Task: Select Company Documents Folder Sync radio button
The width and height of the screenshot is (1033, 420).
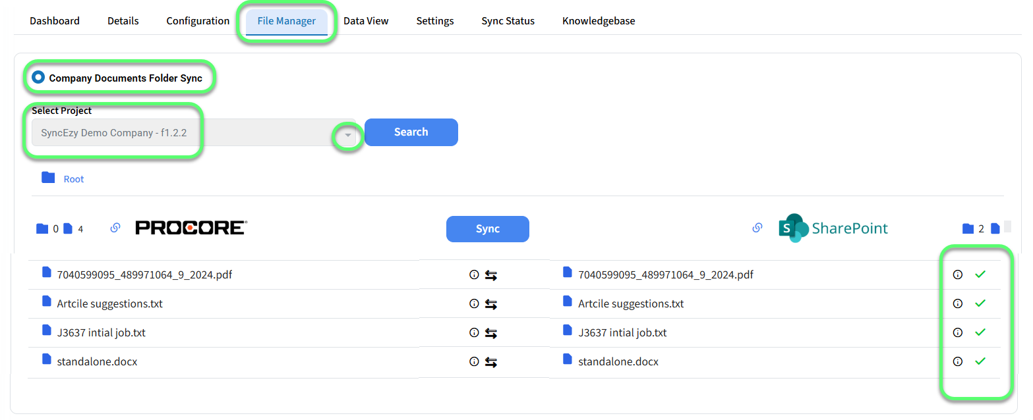Action: [x=38, y=78]
